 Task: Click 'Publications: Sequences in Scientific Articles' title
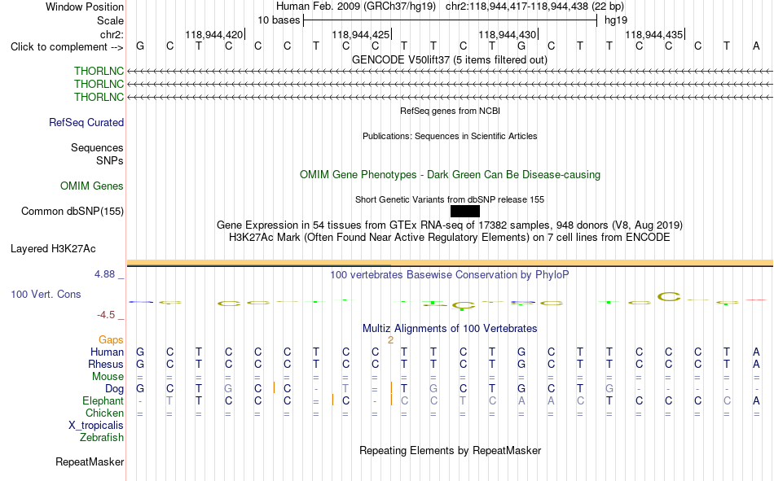pyautogui.click(x=450, y=136)
